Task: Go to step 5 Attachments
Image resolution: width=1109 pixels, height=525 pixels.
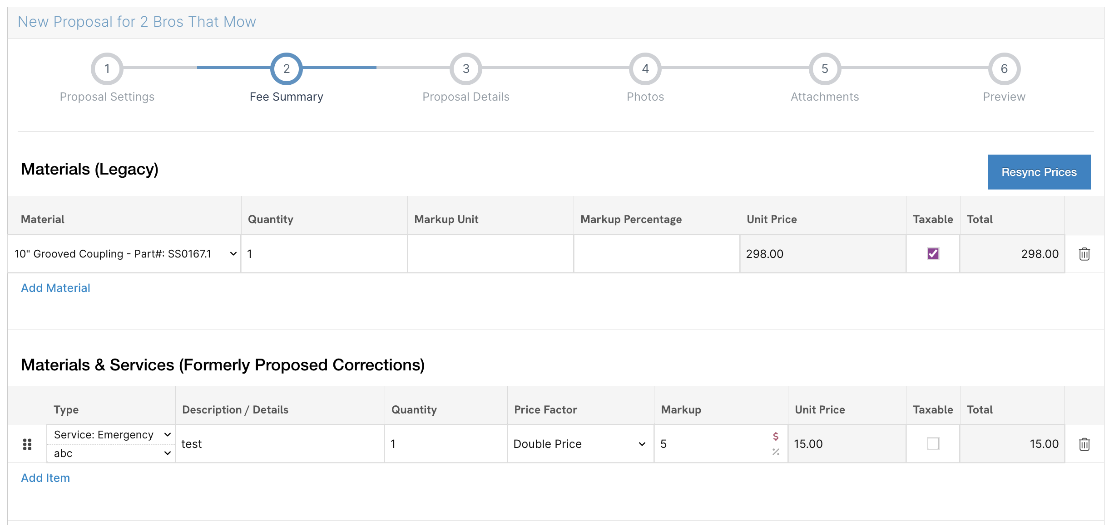Action: (825, 69)
